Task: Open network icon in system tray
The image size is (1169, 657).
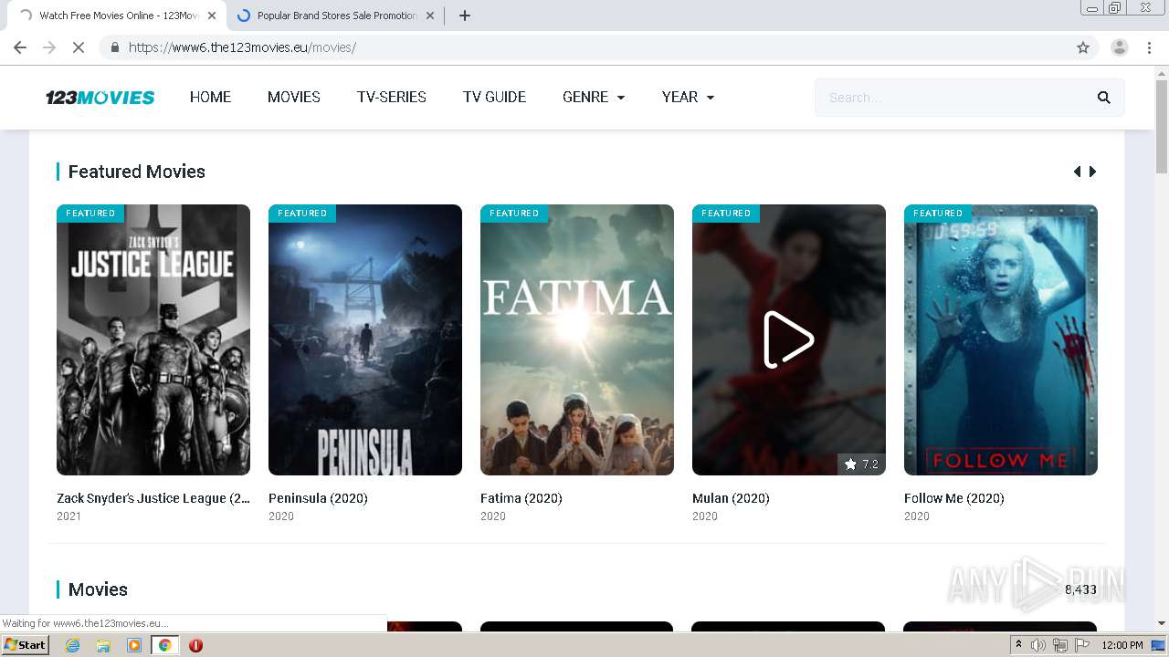Action: click(1060, 645)
